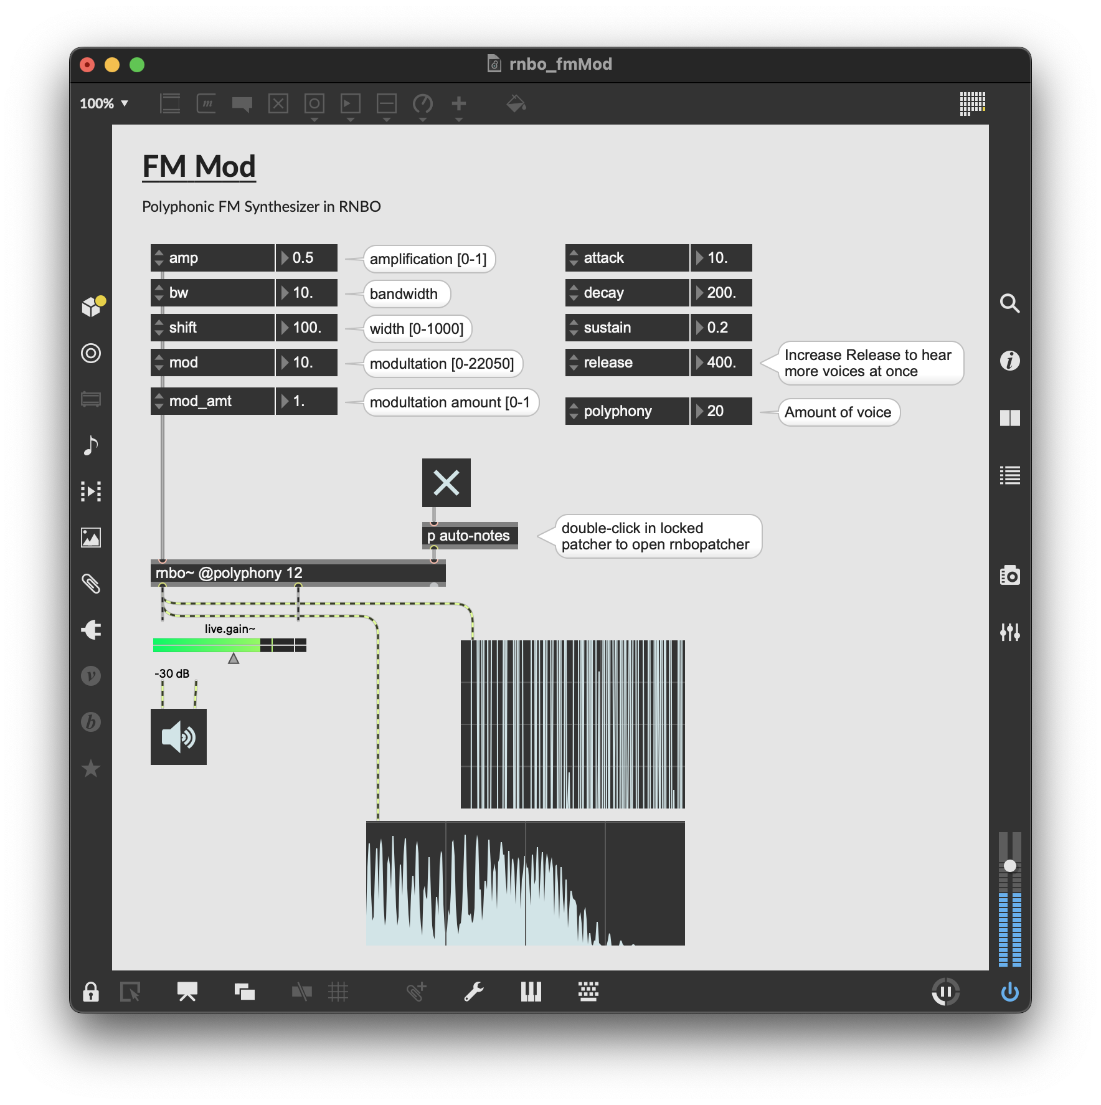Open the snapshots camera icon
Image resolution: width=1101 pixels, height=1105 pixels.
[1009, 575]
